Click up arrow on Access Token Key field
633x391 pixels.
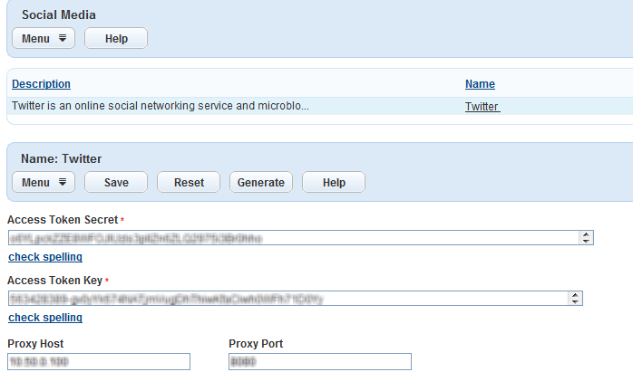[x=576, y=295]
